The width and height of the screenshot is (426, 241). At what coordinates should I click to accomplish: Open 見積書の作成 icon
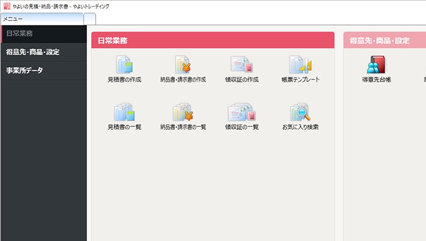tap(124, 65)
